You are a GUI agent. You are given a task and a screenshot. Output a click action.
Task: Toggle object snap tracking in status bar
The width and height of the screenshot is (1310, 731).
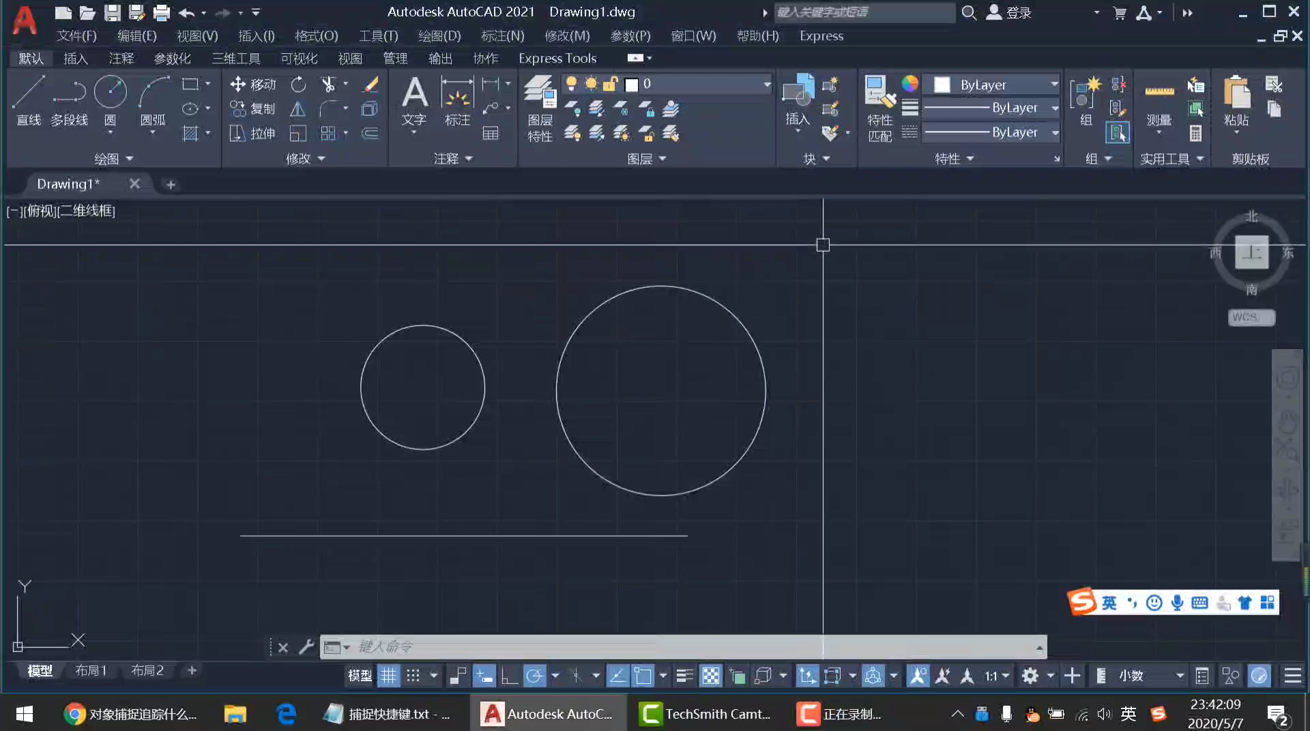617,676
